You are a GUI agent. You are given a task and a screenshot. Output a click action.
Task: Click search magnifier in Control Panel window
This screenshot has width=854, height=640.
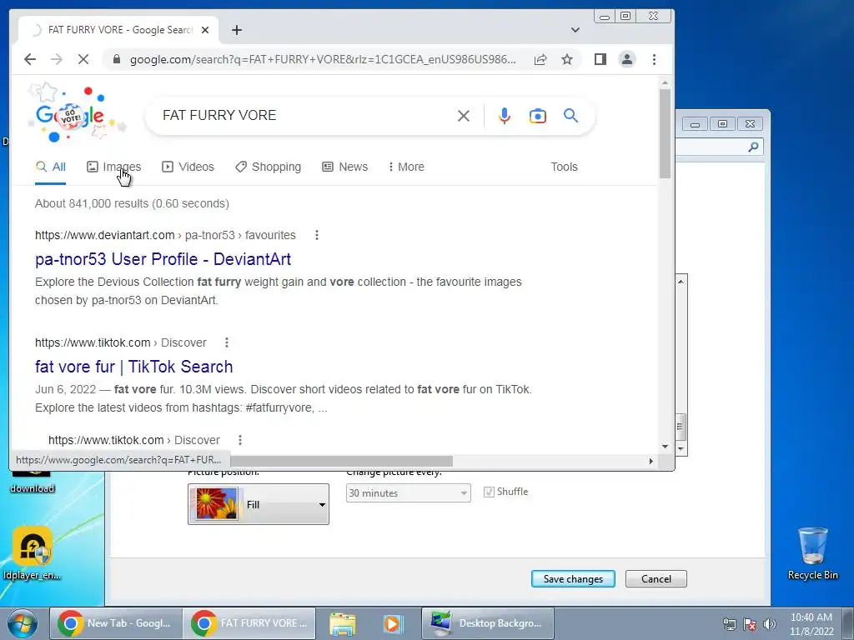tap(753, 147)
